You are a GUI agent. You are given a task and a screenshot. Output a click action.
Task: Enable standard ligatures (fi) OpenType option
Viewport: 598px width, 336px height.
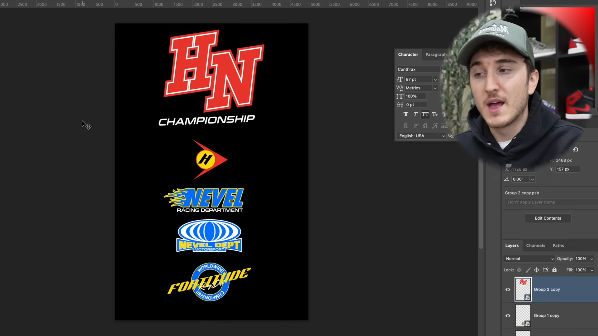(x=406, y=126)
